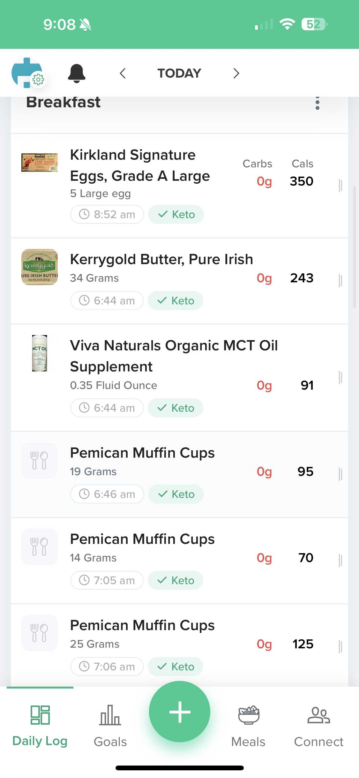The image size is (359, 778).
Task: Go to next day arrow
Action: point(236,73)
